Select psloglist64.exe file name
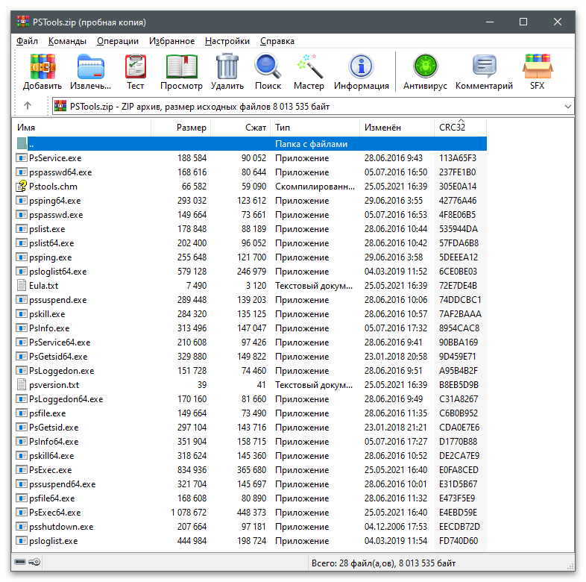Screen dimensions: 586x582 click(58, 272)
